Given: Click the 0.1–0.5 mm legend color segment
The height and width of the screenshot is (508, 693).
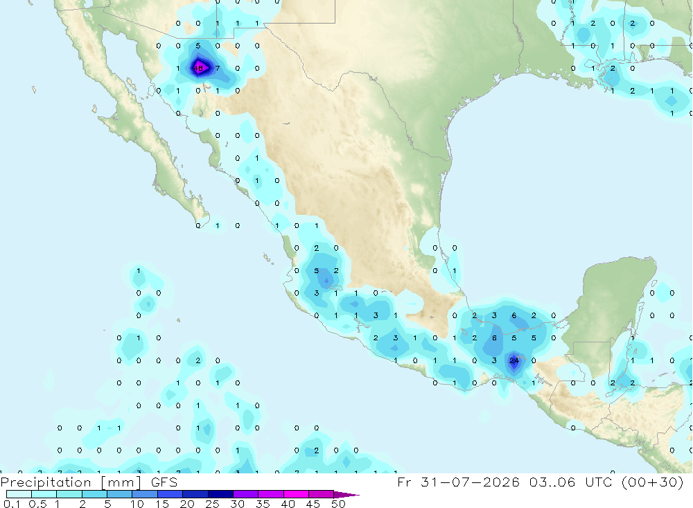Looking at the screenshot, I should click(19, 494).
